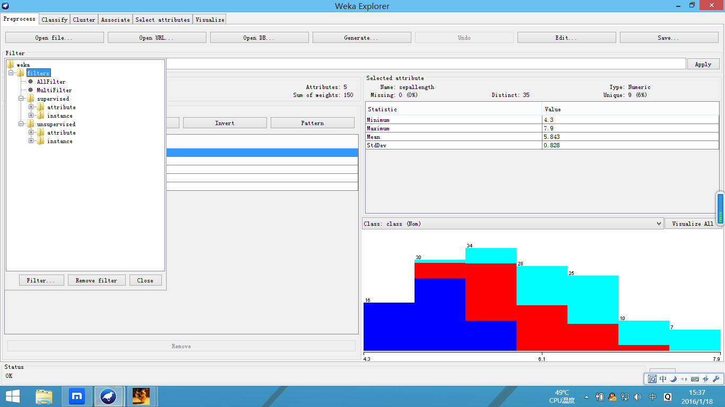This screenshot has width=725, height=407.
Task: Close the filter chooser popup
Action: (x=145, y=280)
